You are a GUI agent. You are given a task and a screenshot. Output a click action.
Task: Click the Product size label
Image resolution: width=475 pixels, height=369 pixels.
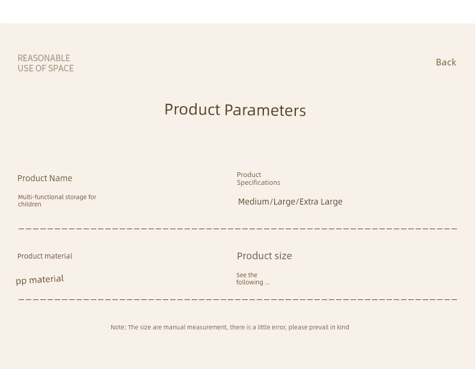265,256
